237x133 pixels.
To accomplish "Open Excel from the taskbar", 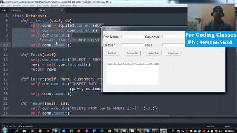I will pyautogui.click(x=71, y=131).
